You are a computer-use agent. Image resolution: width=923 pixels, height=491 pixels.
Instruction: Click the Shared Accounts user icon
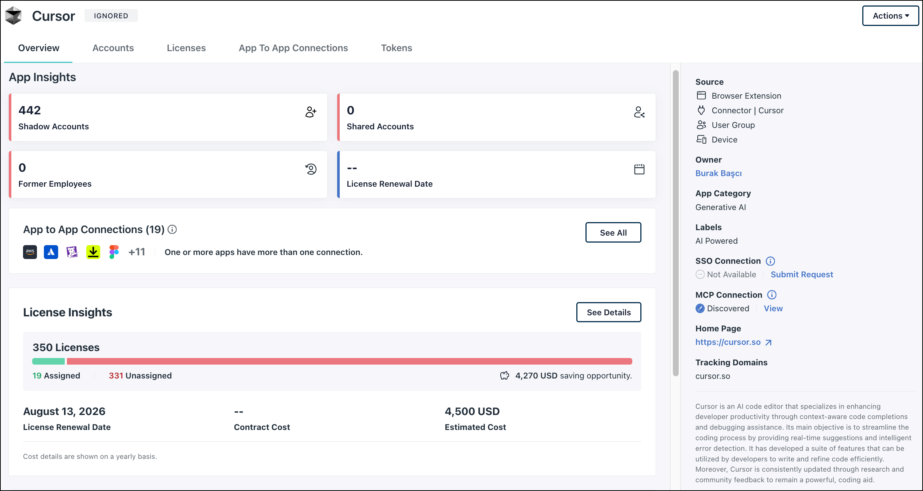(x=639, y=112)
